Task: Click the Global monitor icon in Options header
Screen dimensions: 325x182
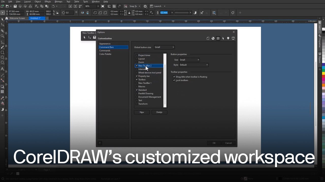Action: pyautogui.click(x=233, y=38)
